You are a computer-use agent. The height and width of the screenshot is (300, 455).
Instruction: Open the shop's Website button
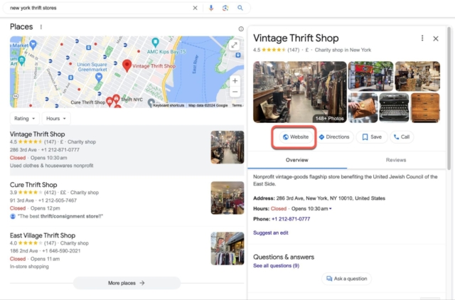click(295, 136)
